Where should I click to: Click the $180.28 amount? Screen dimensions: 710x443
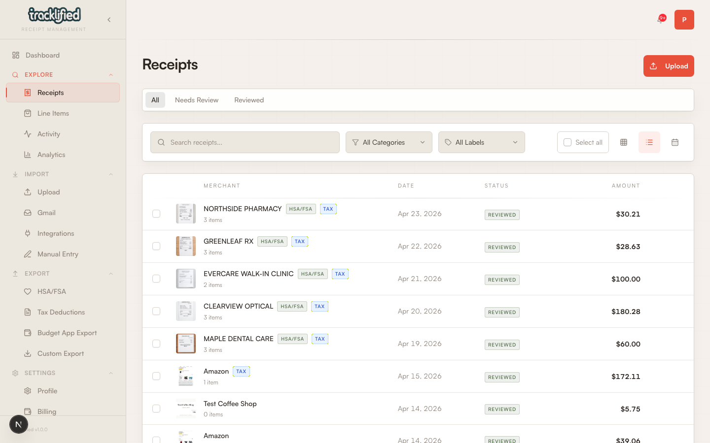point(626,312)
